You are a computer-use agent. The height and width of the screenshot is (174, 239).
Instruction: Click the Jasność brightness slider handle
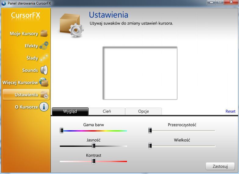tap(94, 146)
